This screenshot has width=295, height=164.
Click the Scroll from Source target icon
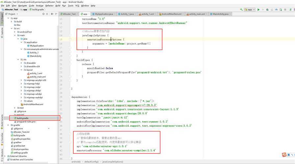pos(43,14)
